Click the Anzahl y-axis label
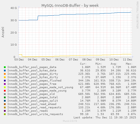The height and width of the screenshot is (124, 140). tap(3, 32)
